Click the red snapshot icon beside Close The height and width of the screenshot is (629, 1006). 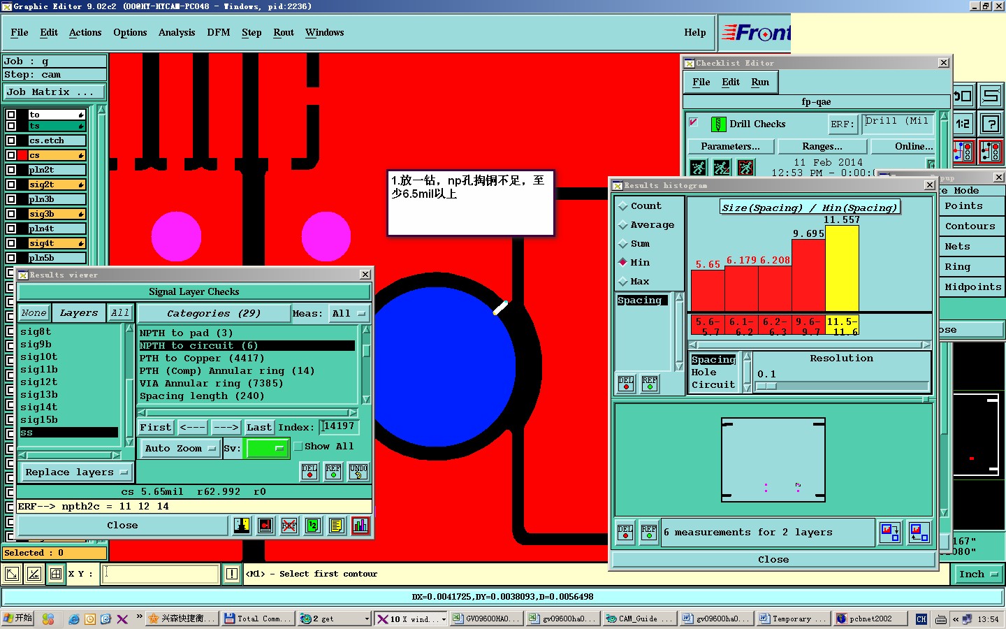click(x=265, y=526)
